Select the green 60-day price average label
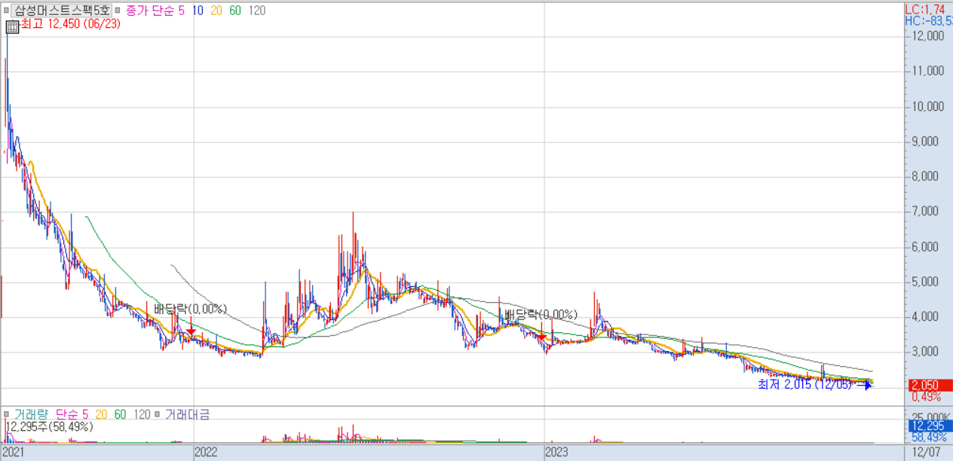953x461 pixels. point(236,11)
